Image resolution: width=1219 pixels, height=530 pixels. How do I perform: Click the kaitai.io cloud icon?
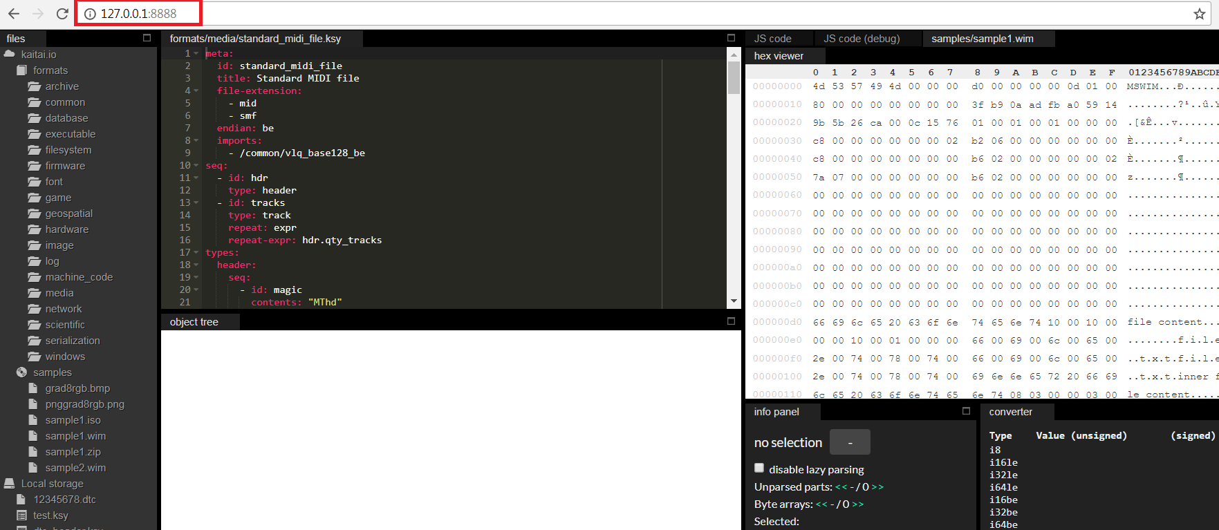[10, 54]
